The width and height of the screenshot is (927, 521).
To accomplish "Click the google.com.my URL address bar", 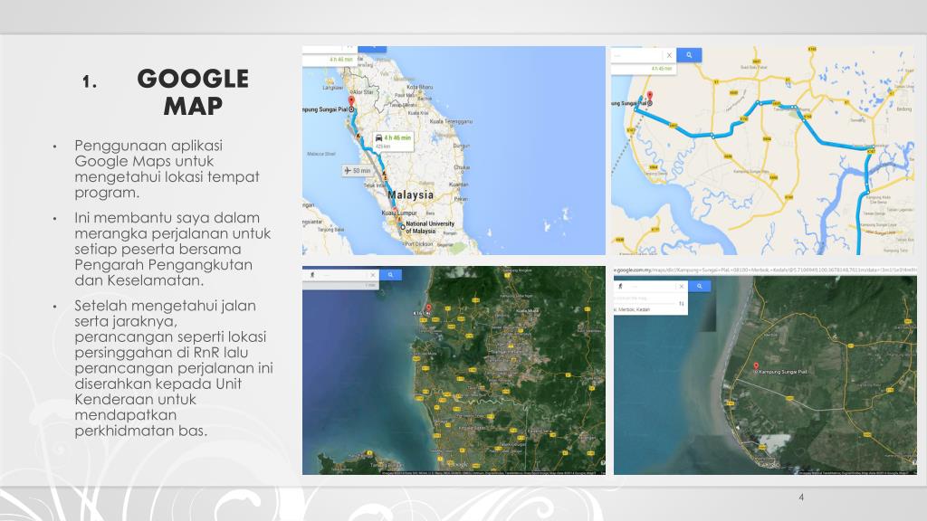I will tap(764, 270).
